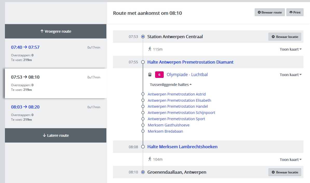
Task: Expand Toon kaart for the 104m walk
Action: click(x=291, y=160)
